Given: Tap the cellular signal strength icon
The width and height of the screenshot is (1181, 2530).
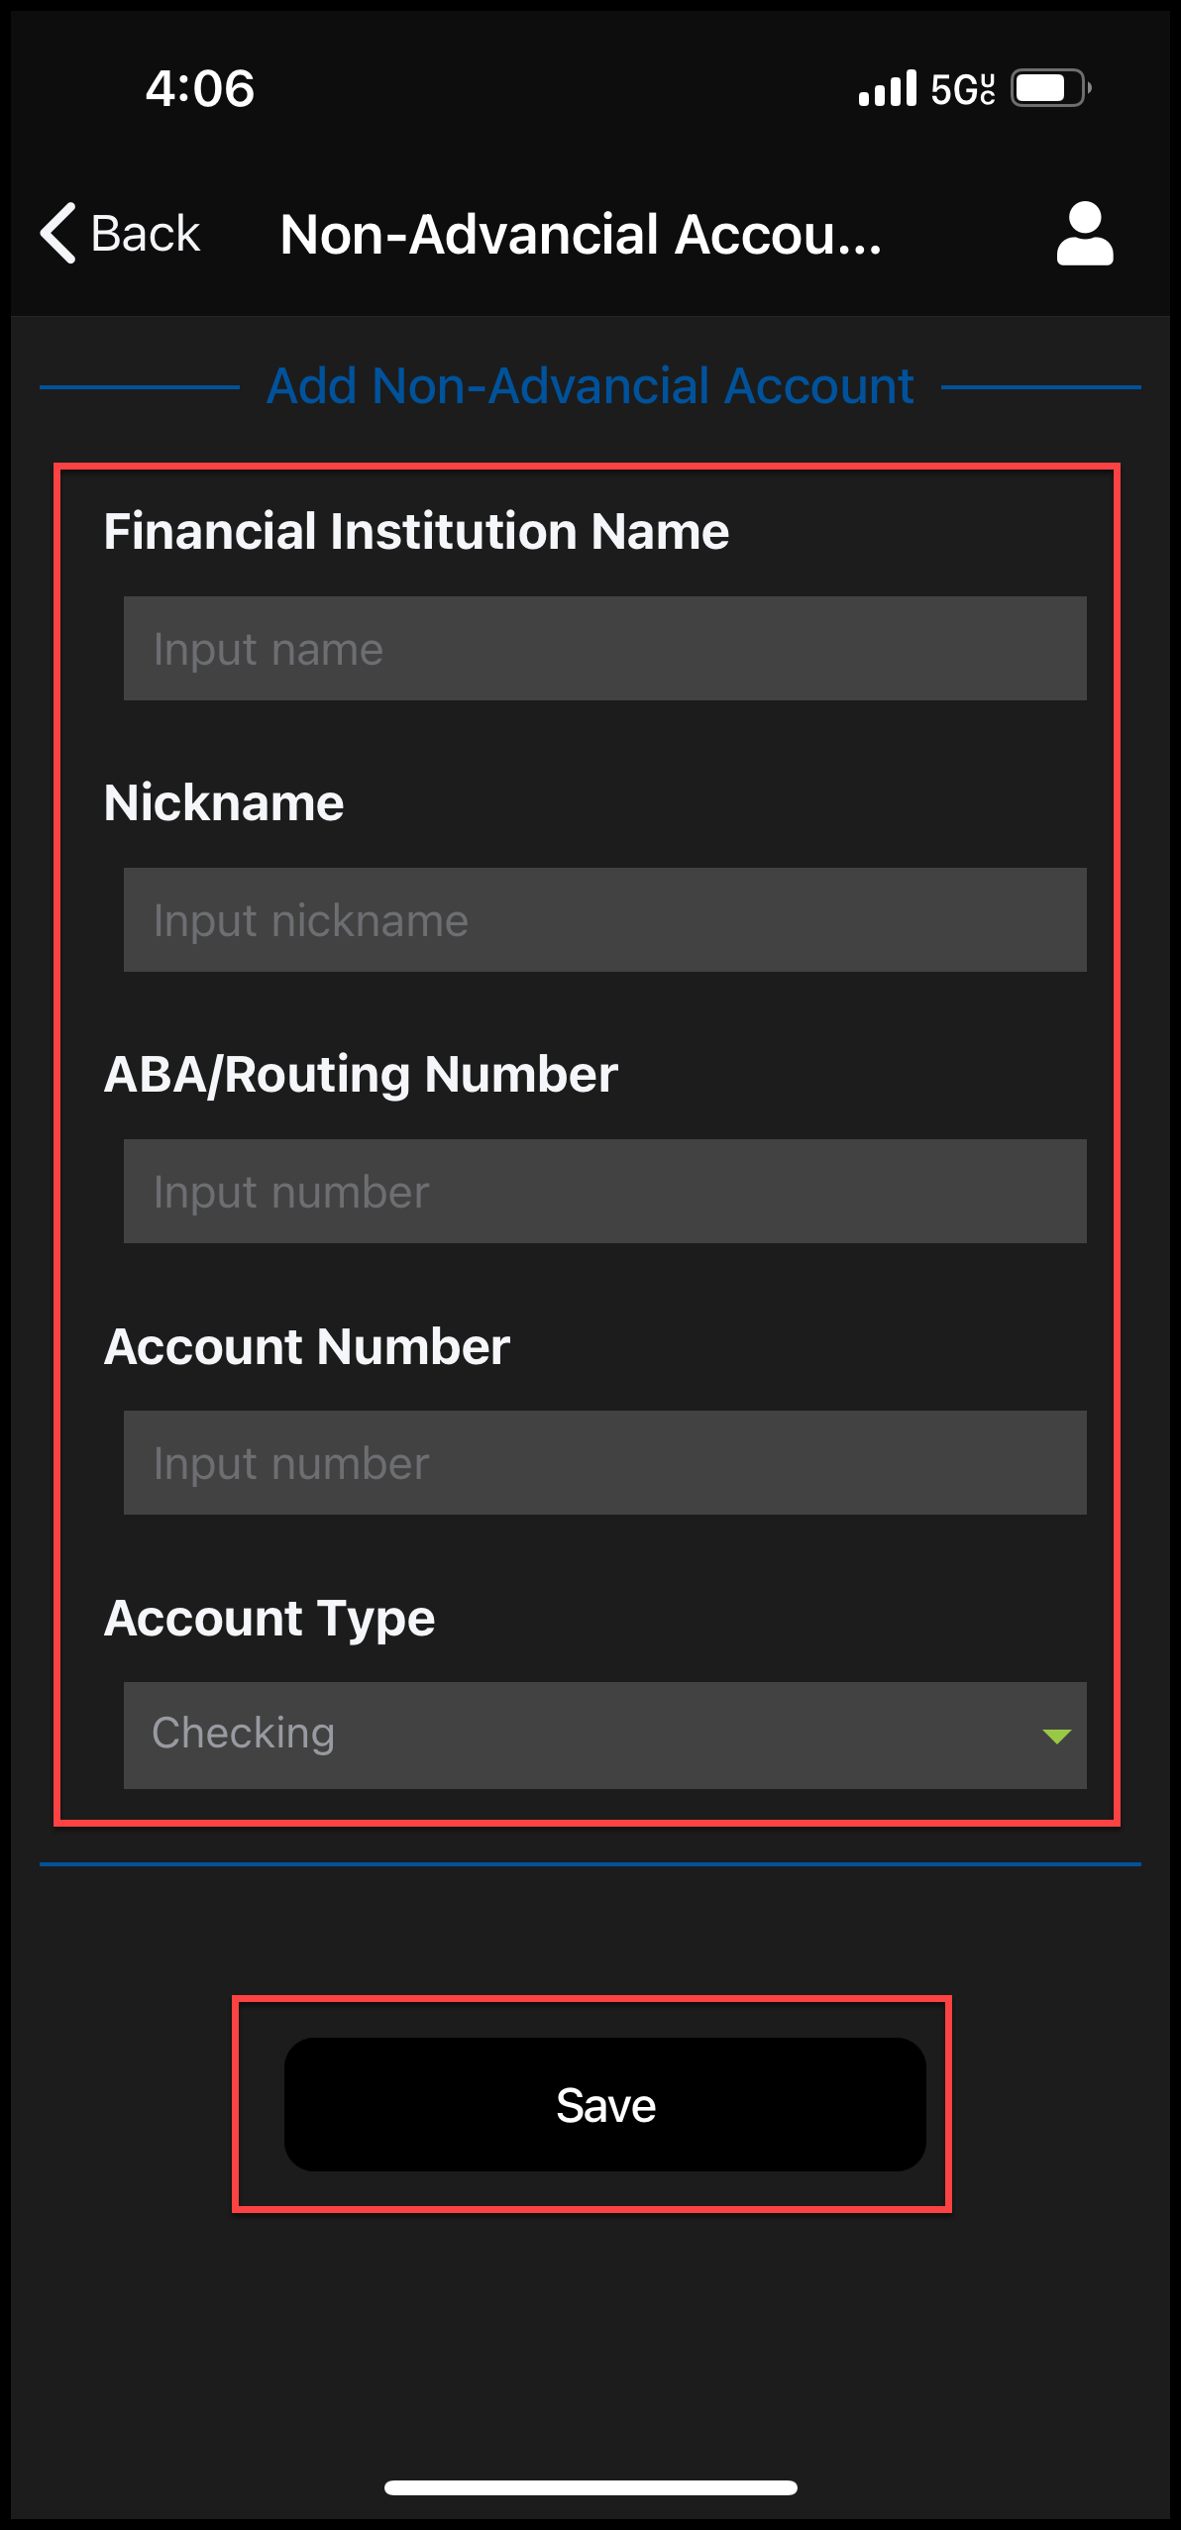Looking at the screenshot, I should [887, 88].
